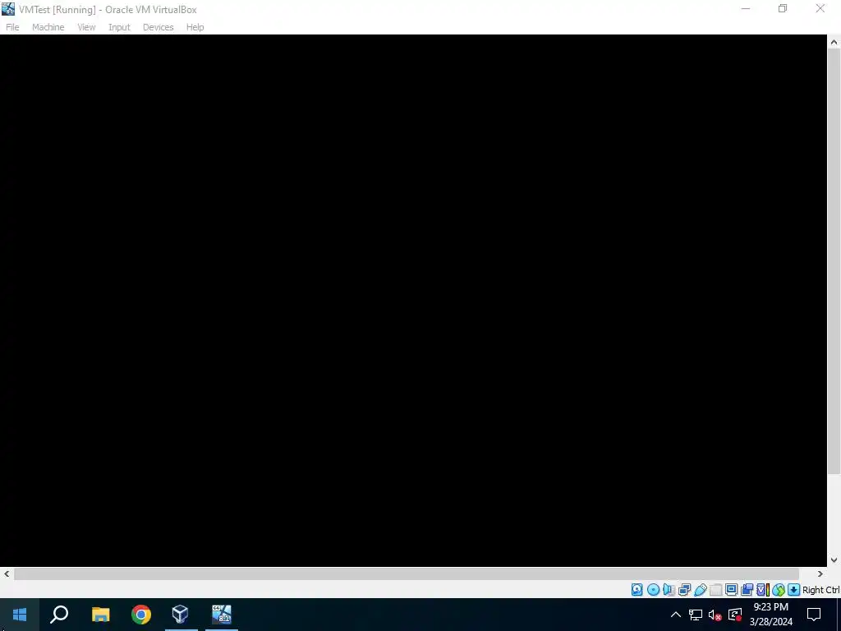The height and width of the screenshot is (631, 841).
Task: Open the display settings status icon
Action: tap(731, 590)
